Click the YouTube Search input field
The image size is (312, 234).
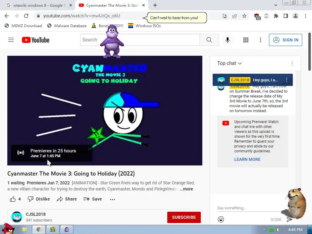coord(140,40)
